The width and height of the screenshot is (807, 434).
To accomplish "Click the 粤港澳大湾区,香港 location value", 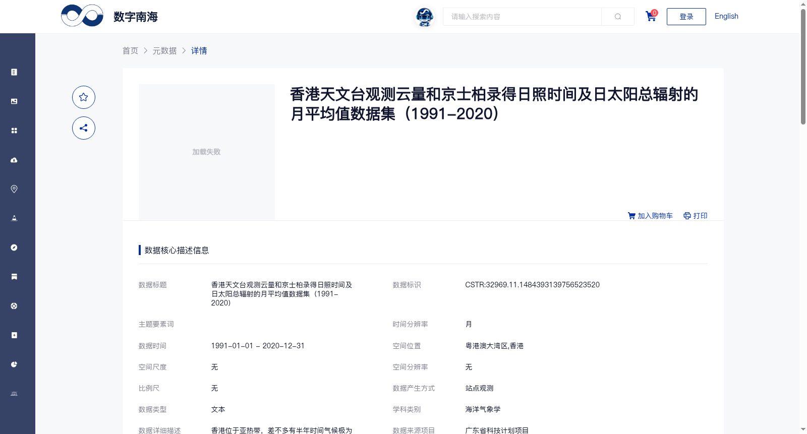I will click(494, 346).
